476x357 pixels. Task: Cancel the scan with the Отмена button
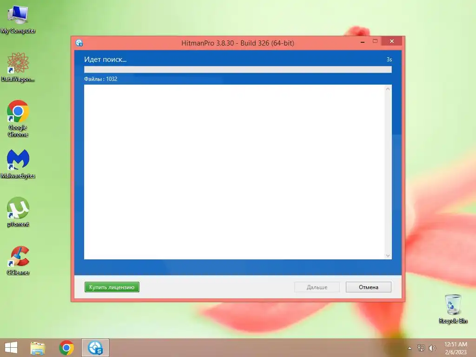point(369,287)
